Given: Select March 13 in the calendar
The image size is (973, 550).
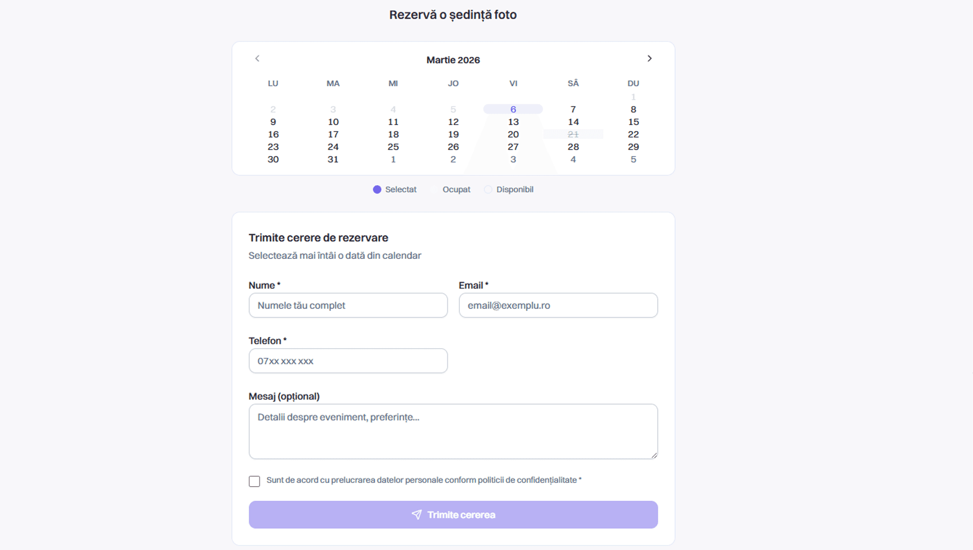Looking at the screenshot, I should [x=513, y=121].
